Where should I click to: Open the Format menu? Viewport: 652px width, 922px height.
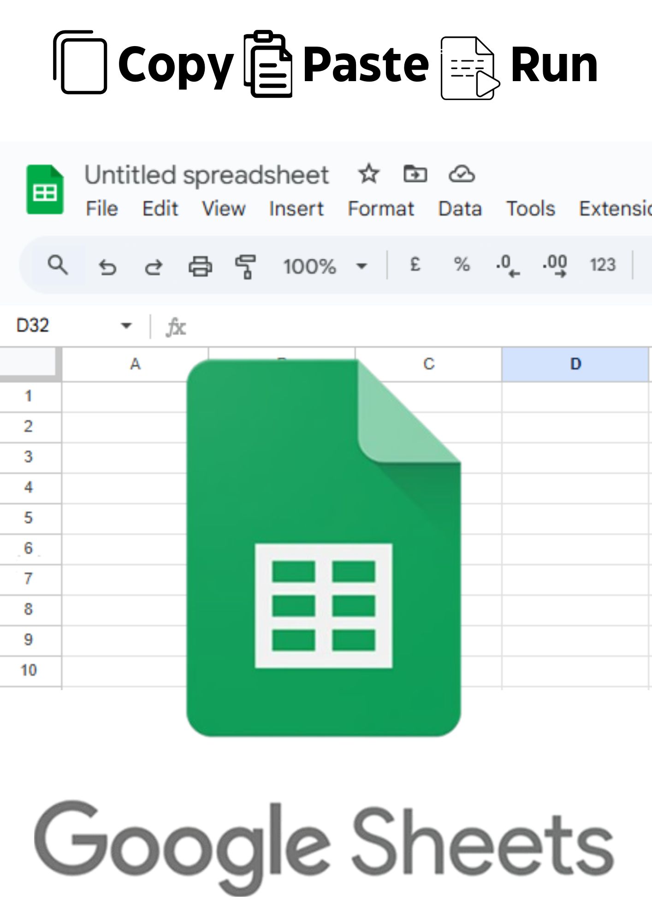(x=381, y=209)
